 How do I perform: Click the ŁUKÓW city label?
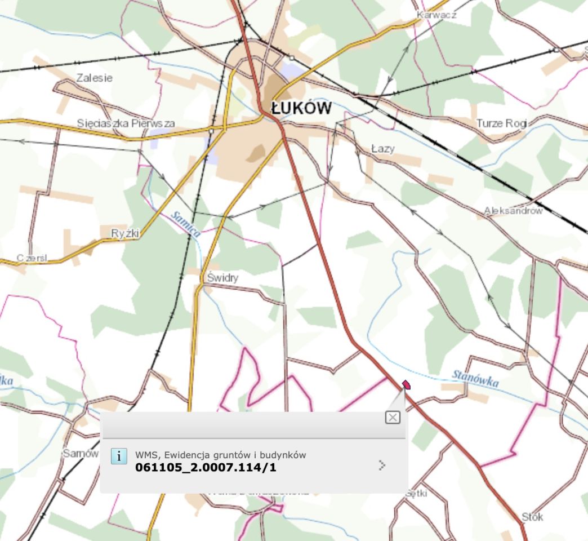[x=301, y=108]
